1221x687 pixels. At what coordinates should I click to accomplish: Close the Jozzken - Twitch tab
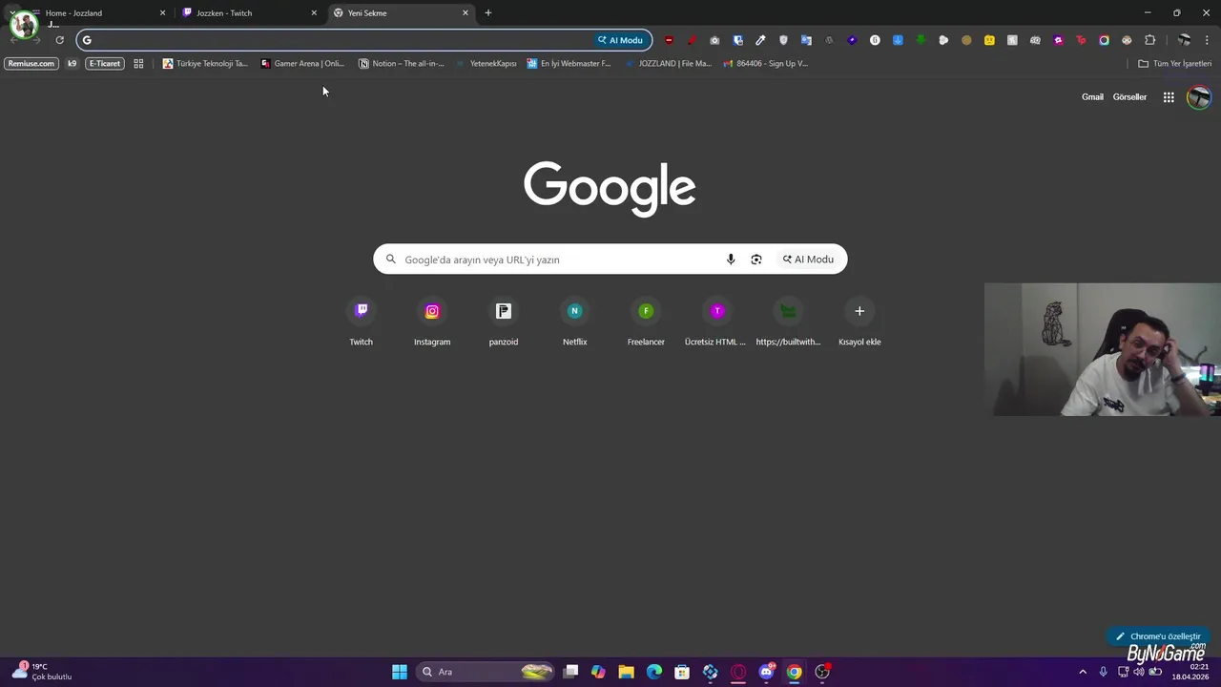tap(314, 13)
